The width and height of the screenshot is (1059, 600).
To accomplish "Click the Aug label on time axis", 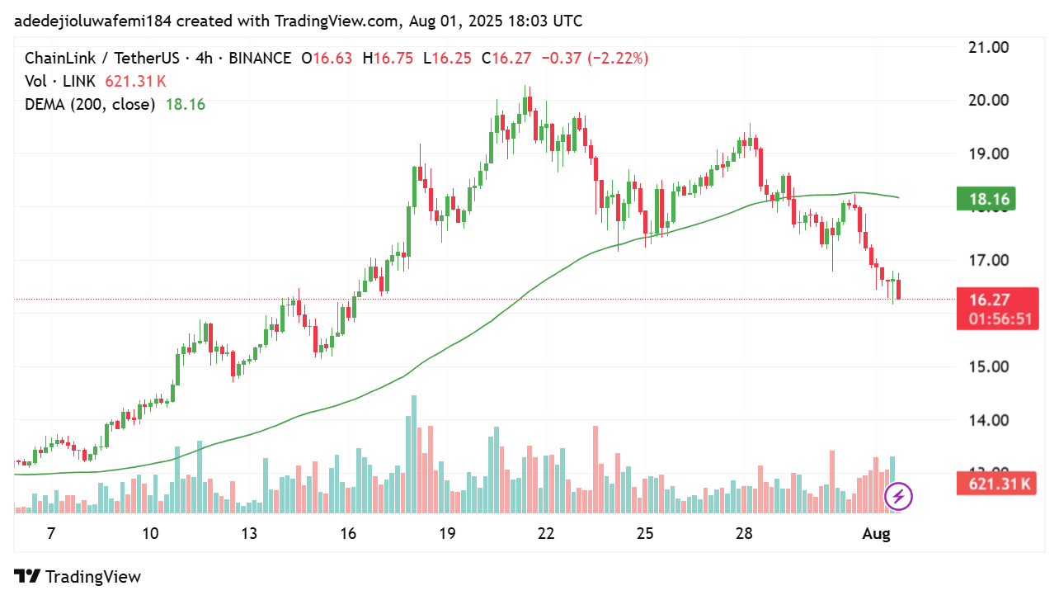I will [876, 534].
